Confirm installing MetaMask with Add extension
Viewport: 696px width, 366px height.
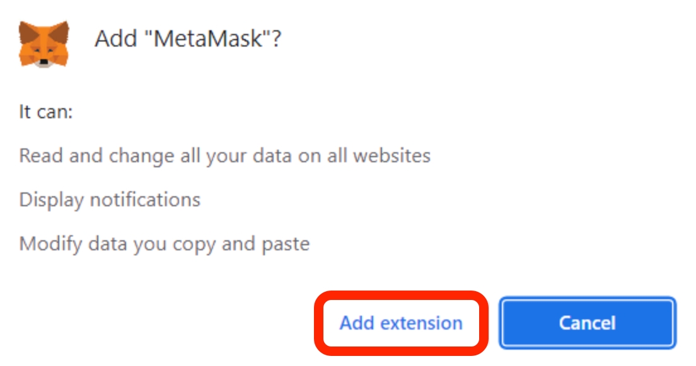401,323
